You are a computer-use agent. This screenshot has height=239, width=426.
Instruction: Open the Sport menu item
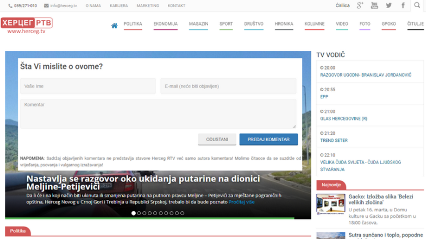pos(226,24)
